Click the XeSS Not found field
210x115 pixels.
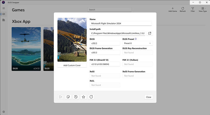click(x=105, y=76)
